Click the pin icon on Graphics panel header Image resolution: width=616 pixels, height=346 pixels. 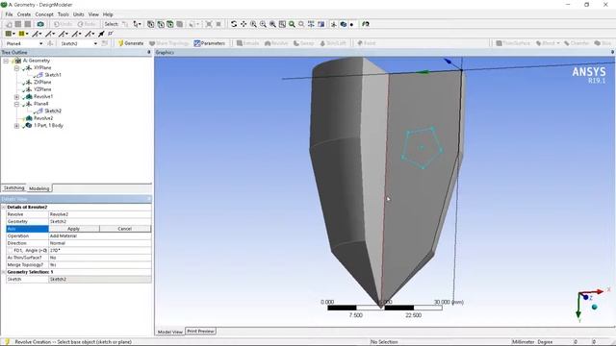tap(612, 52)
